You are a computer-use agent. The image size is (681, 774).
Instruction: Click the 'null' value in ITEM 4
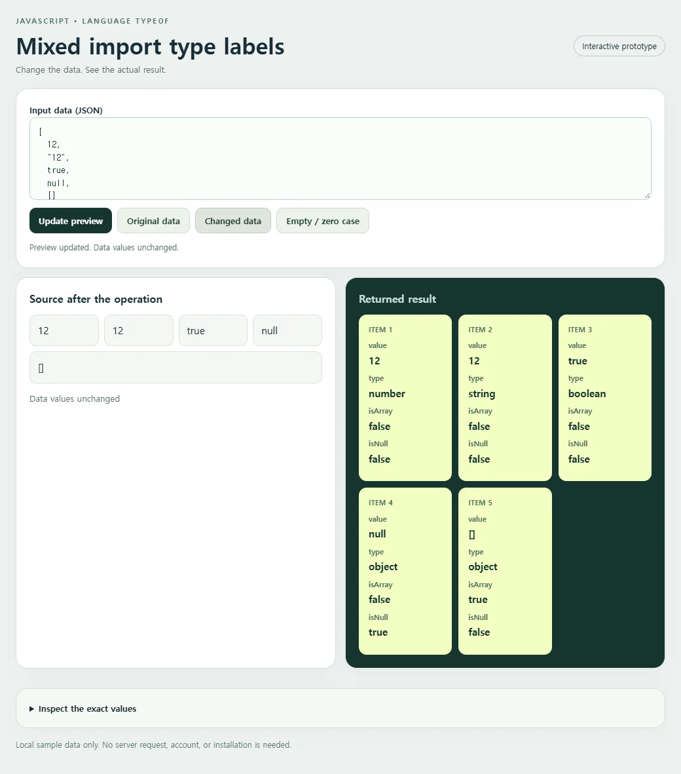(x=377, y=533)
